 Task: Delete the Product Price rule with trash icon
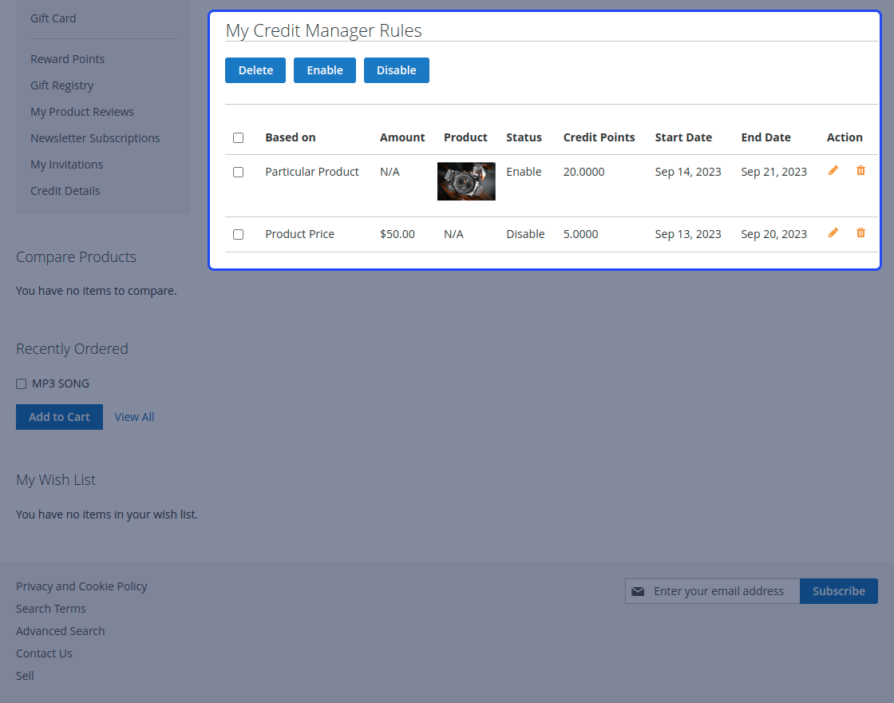pos(861,232)
